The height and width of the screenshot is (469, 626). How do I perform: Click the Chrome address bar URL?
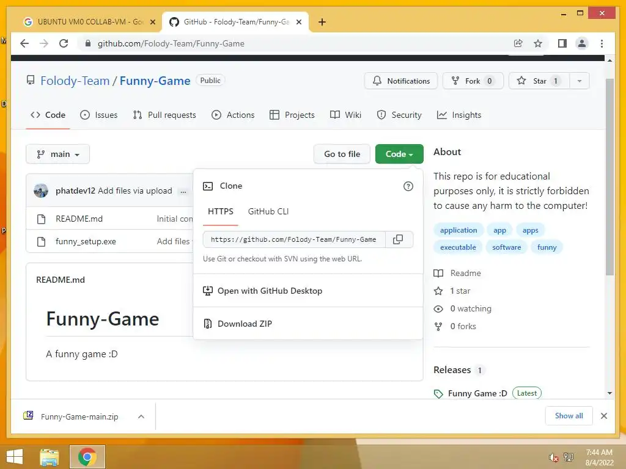pos(171,43)
